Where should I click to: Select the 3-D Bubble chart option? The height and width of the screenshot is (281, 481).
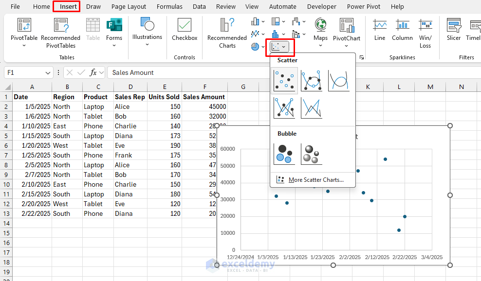pyautogui.click(x=312, y=154)
